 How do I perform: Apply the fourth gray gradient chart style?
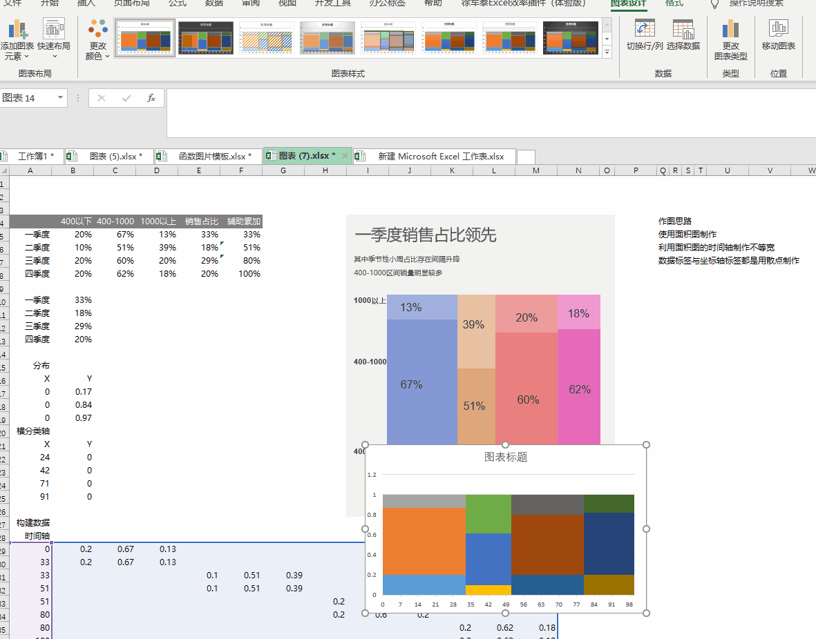[328, 38]
